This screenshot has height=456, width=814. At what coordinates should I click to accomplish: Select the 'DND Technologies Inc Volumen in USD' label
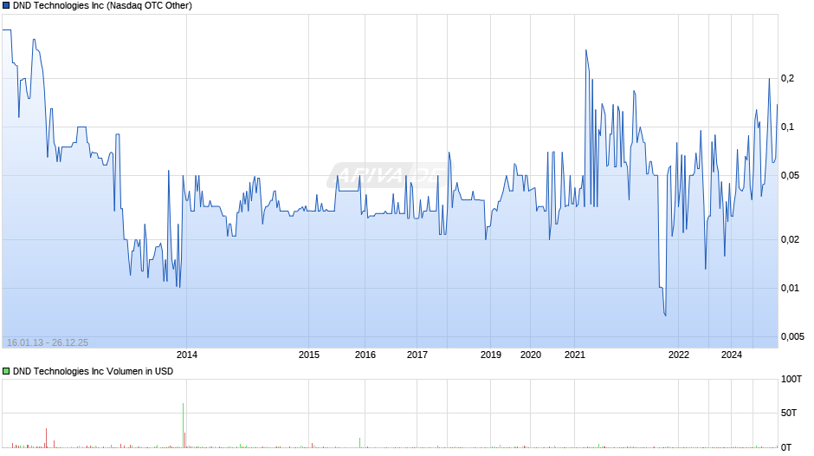pos(93,371)
